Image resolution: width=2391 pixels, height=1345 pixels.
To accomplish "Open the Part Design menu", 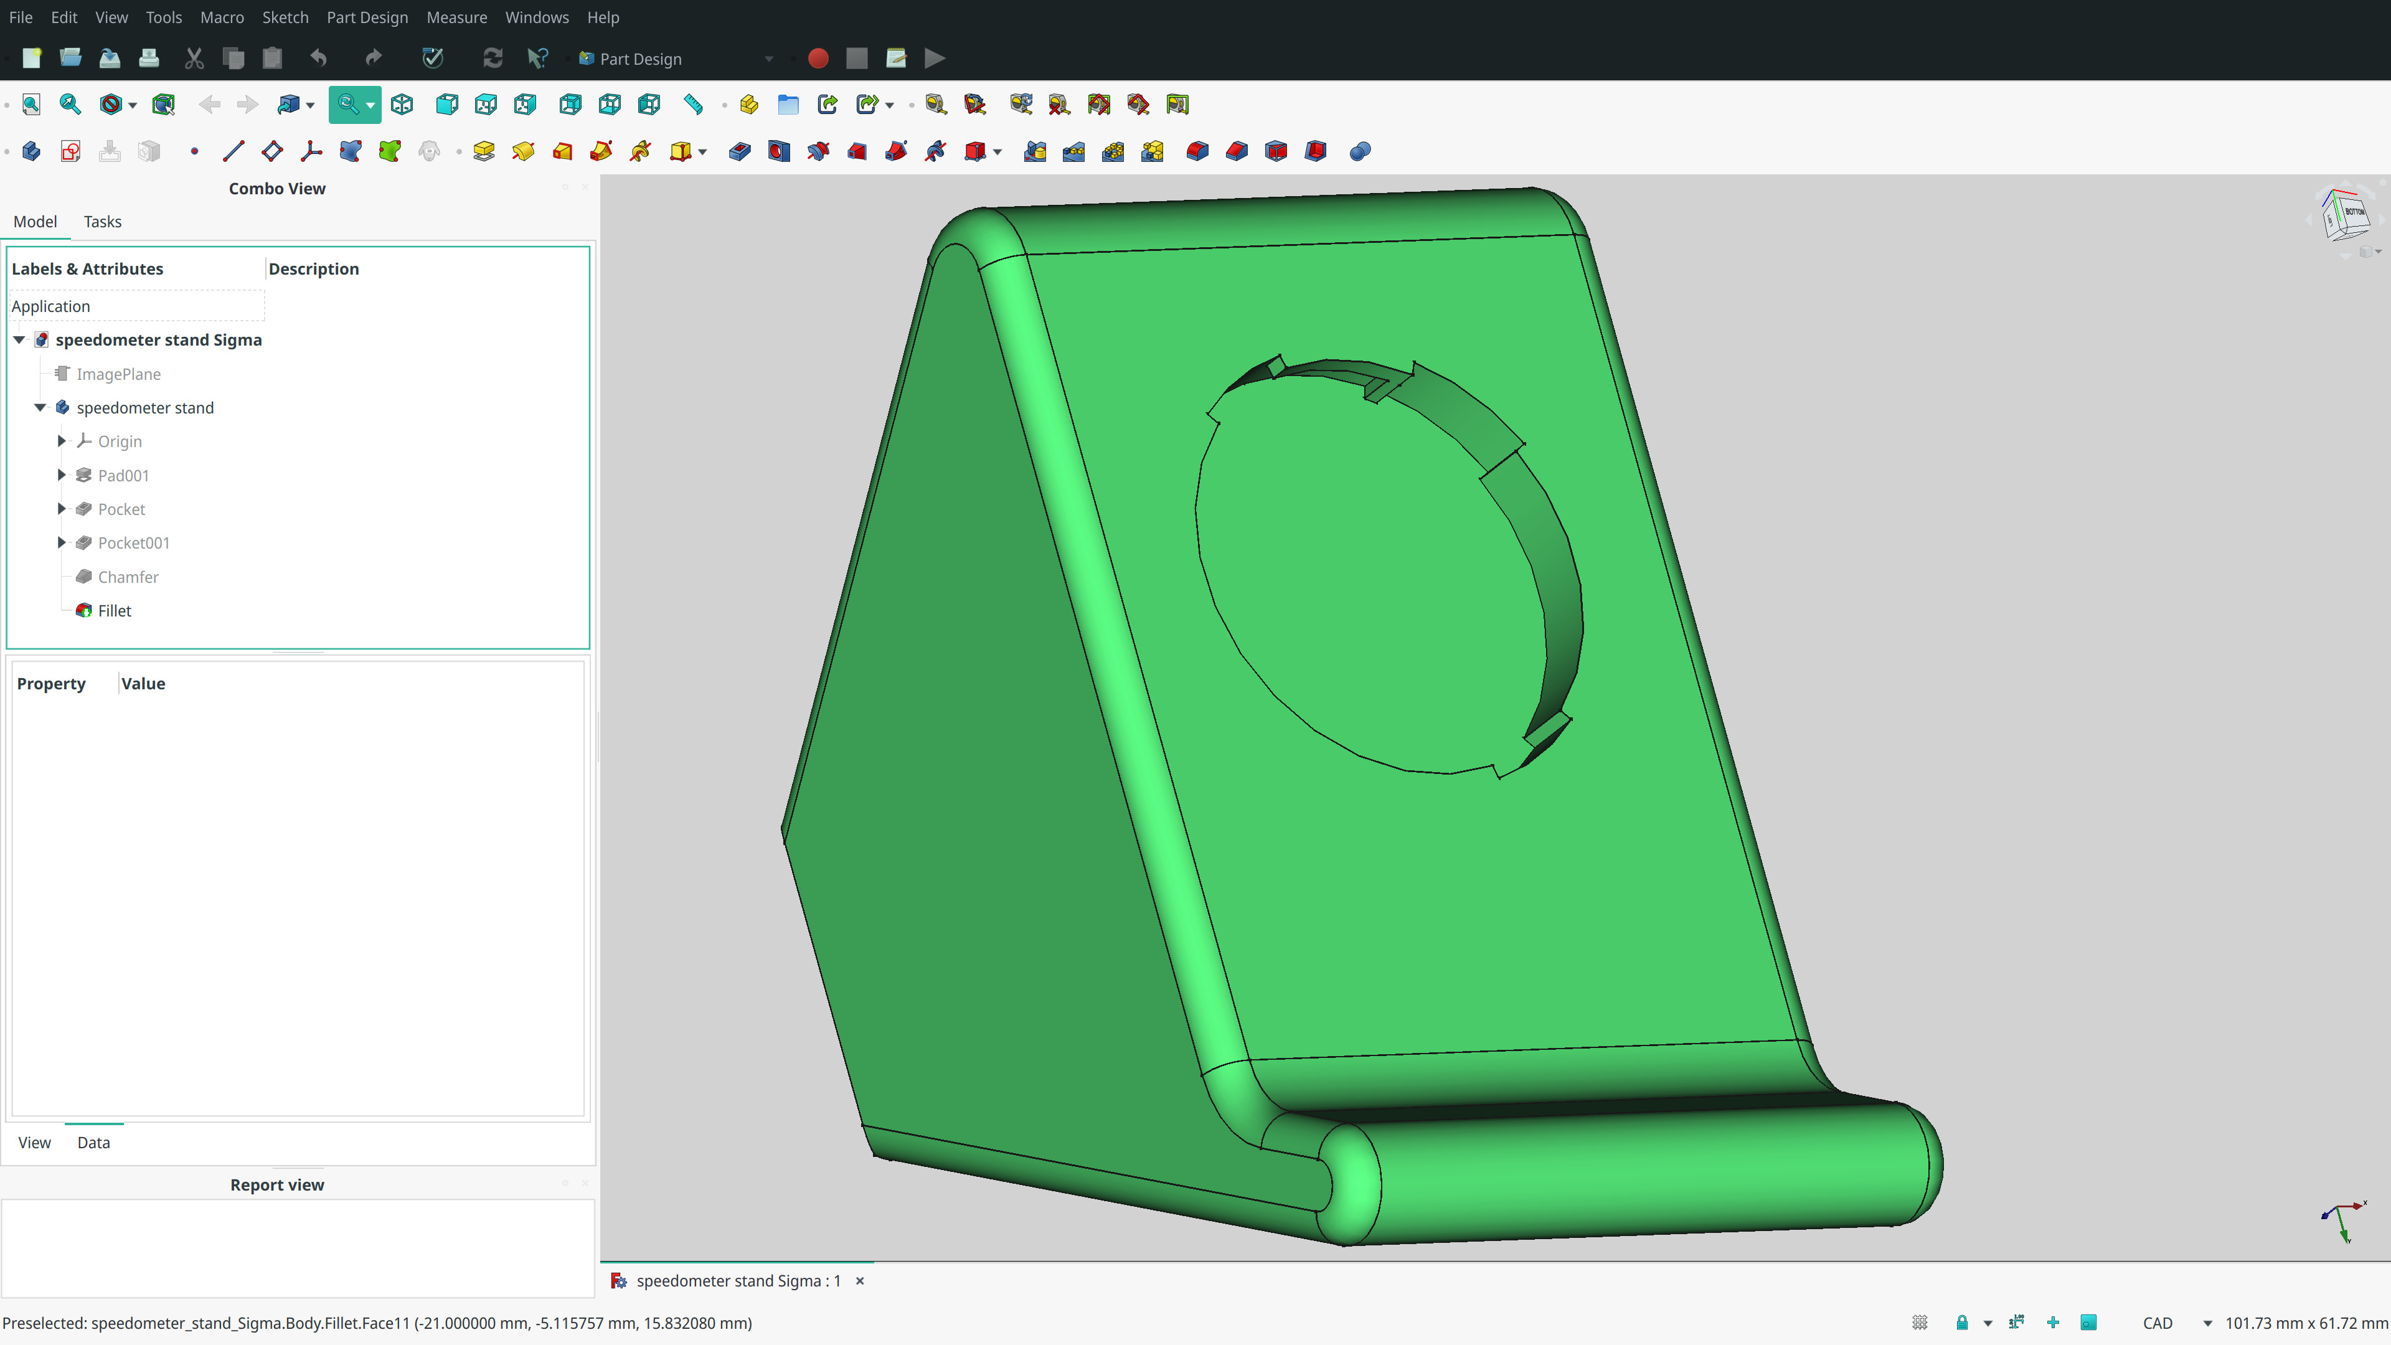I will pyautogui.click(x=367, y=17).
